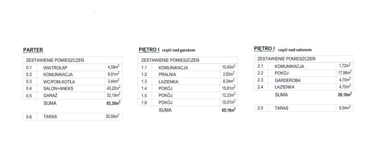Select the WIATROŁAP row 0.1
The height and width of the screenshot is (162, 384).
72,67
